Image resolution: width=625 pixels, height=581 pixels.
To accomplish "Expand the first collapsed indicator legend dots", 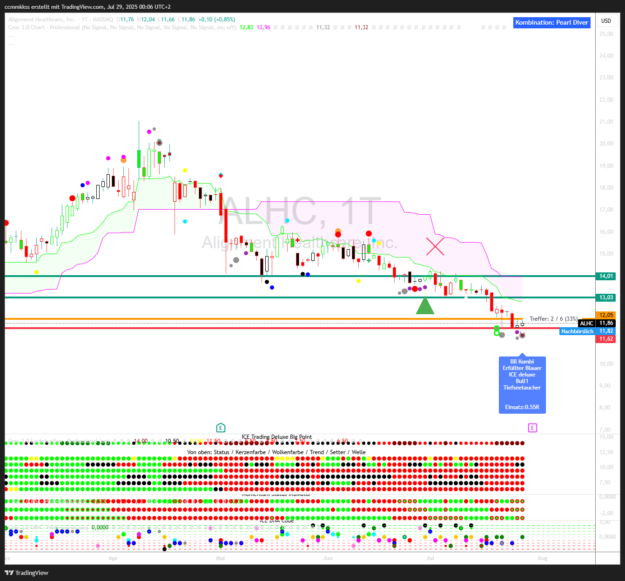I will [x=11, y=36].
